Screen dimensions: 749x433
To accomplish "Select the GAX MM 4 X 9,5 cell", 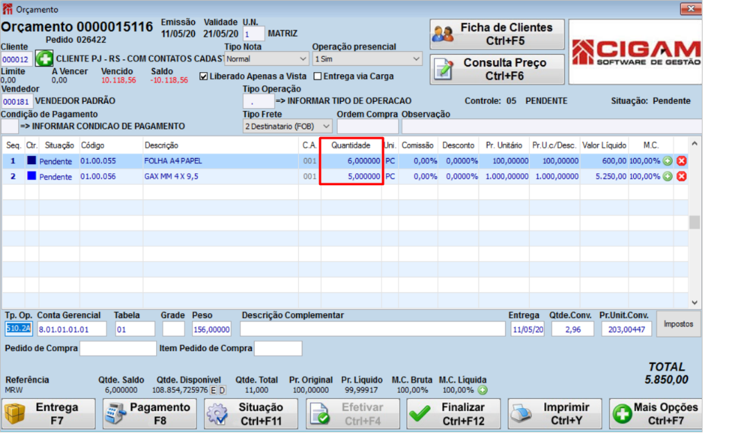I will [221, 176].
